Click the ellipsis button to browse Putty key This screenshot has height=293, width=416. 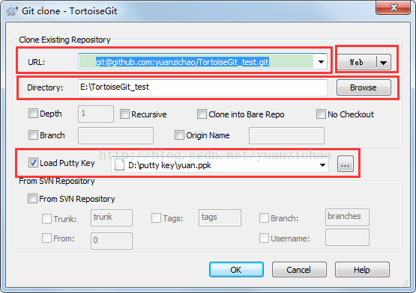[x=346, y=164]
